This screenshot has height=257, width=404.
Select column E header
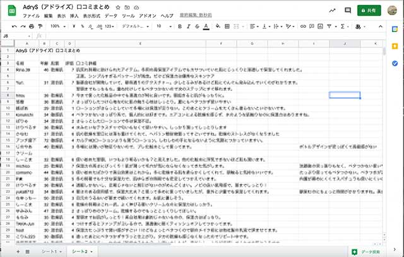(x=140, y=44)
